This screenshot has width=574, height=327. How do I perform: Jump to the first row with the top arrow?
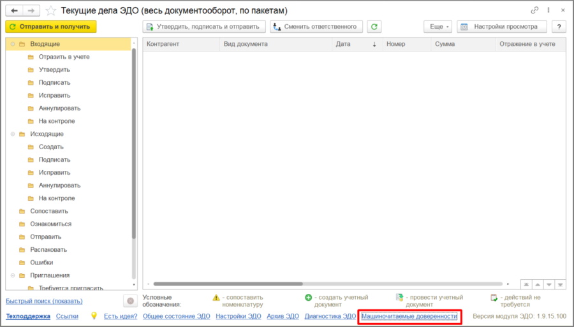click(x=526, y=284)
